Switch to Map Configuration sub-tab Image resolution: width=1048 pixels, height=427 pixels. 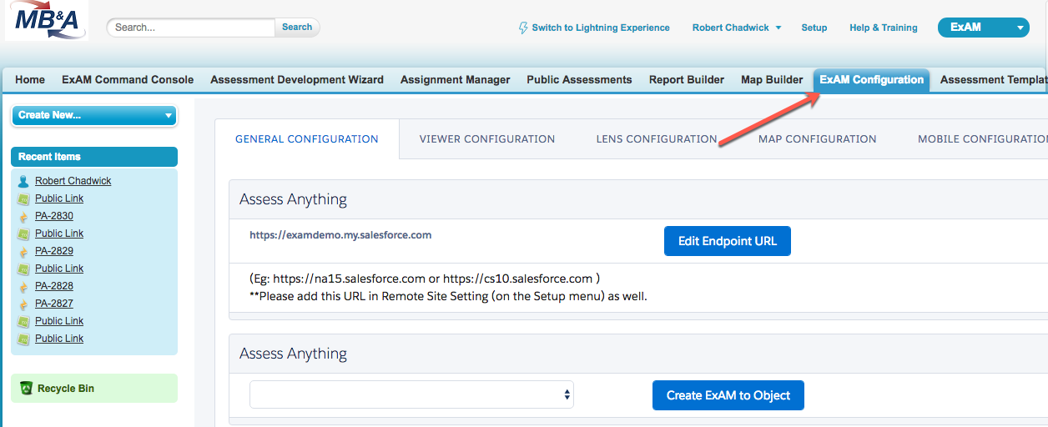tap(818, 139)
